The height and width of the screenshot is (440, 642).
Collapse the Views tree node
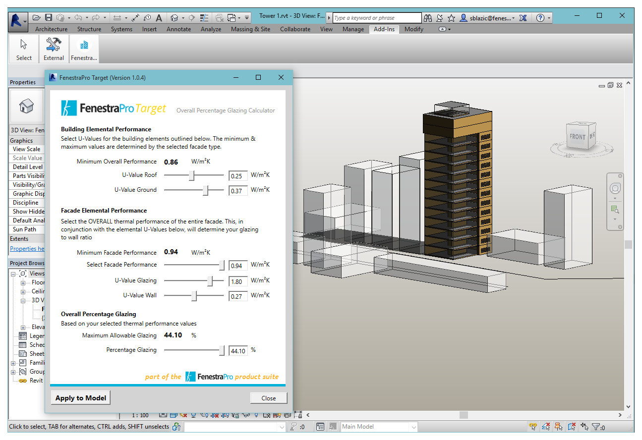coord(13,274)
